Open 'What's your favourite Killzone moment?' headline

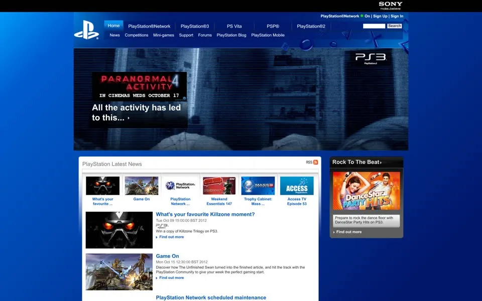pyautogui.click(x=205, y=214)
